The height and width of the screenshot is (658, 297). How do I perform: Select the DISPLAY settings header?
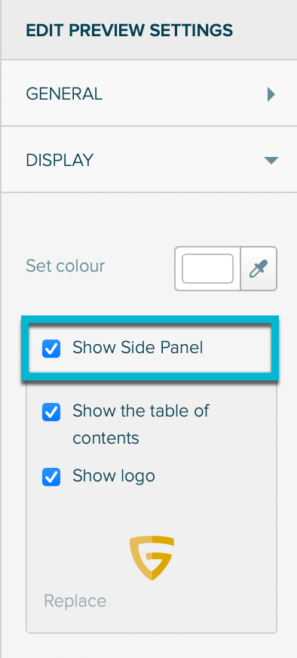pos(148,159)
